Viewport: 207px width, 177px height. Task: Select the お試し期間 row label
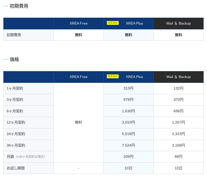coord(16,168)
